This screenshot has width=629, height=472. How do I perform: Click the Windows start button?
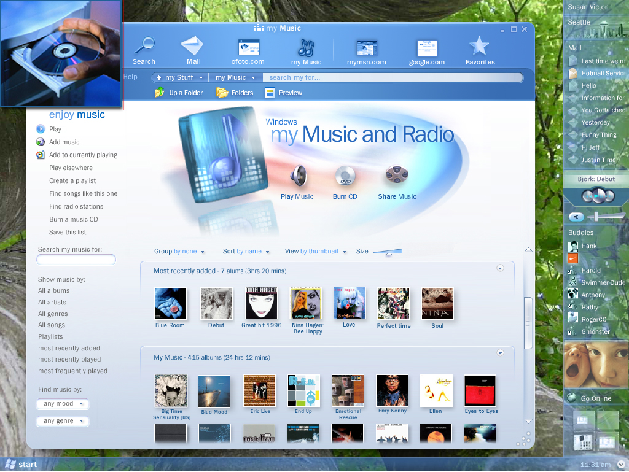click(x=21, y=465)
